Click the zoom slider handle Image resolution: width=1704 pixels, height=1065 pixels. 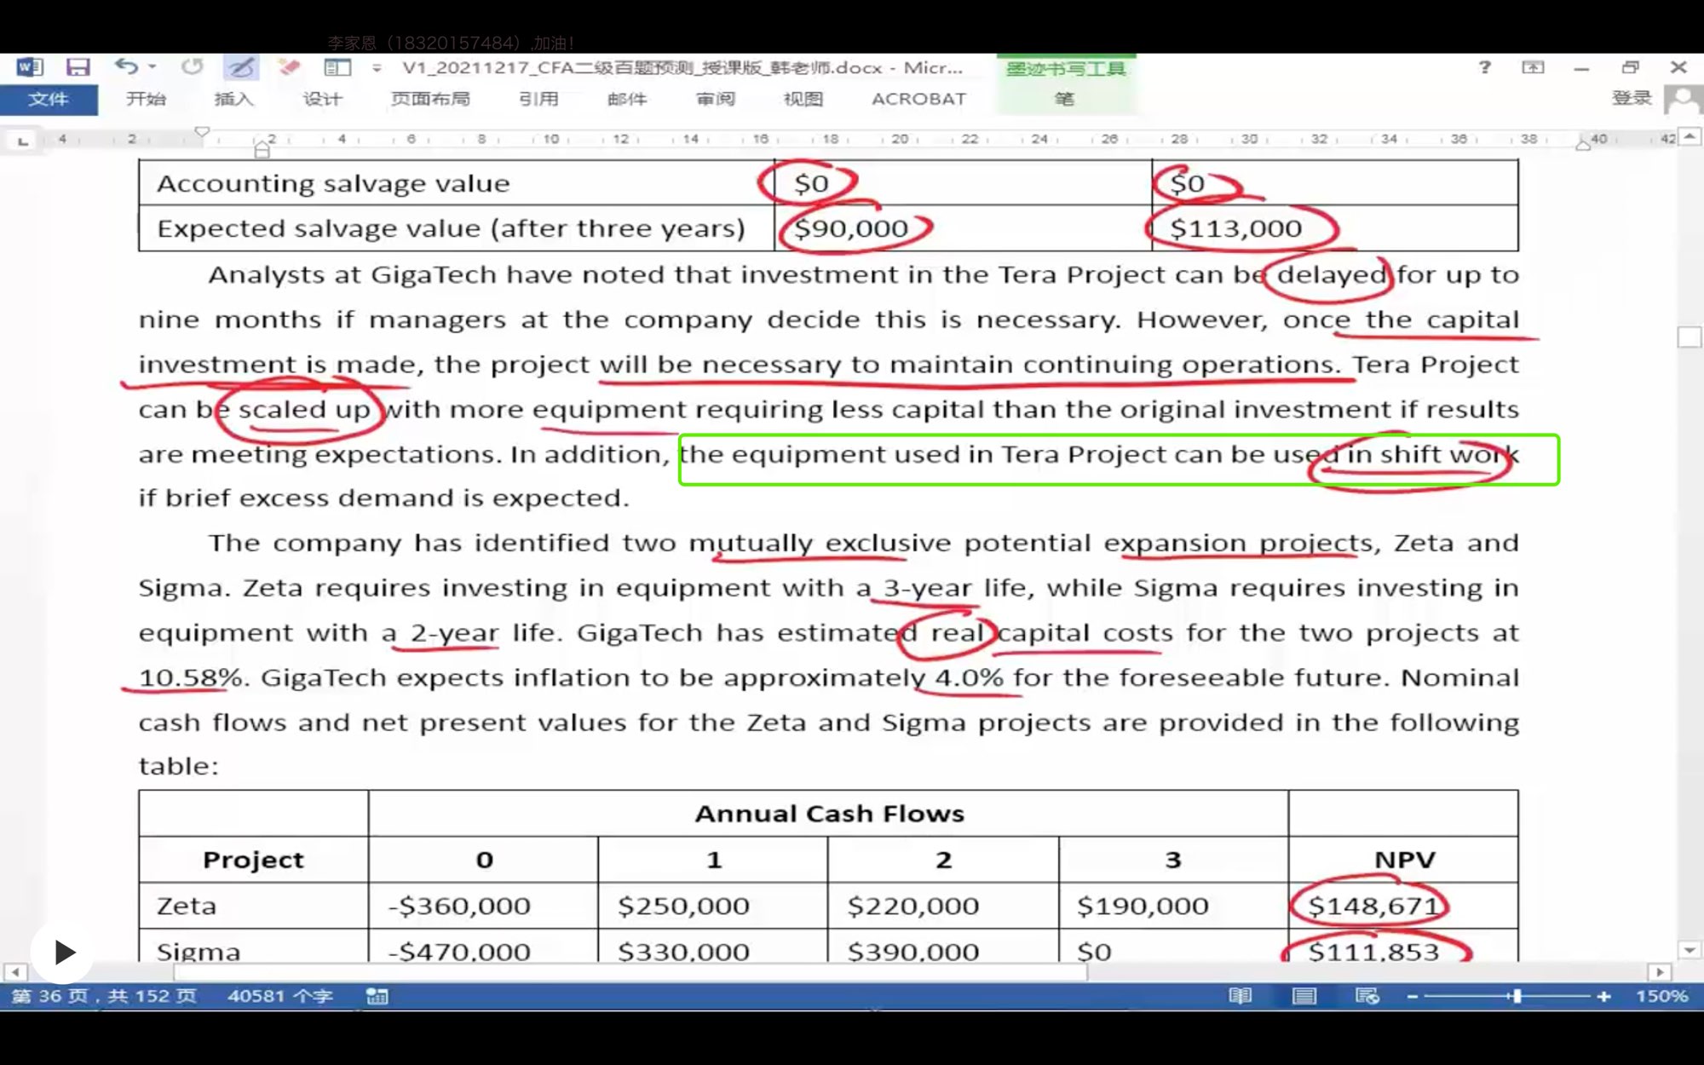[1517, 996]
